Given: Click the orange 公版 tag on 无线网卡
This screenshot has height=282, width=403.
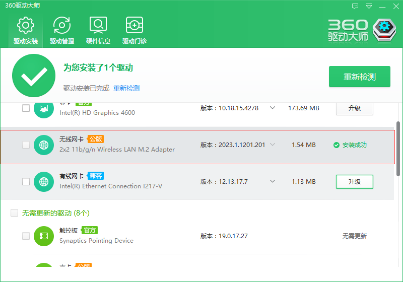Looking at the screenshot, I should [96, 139].
